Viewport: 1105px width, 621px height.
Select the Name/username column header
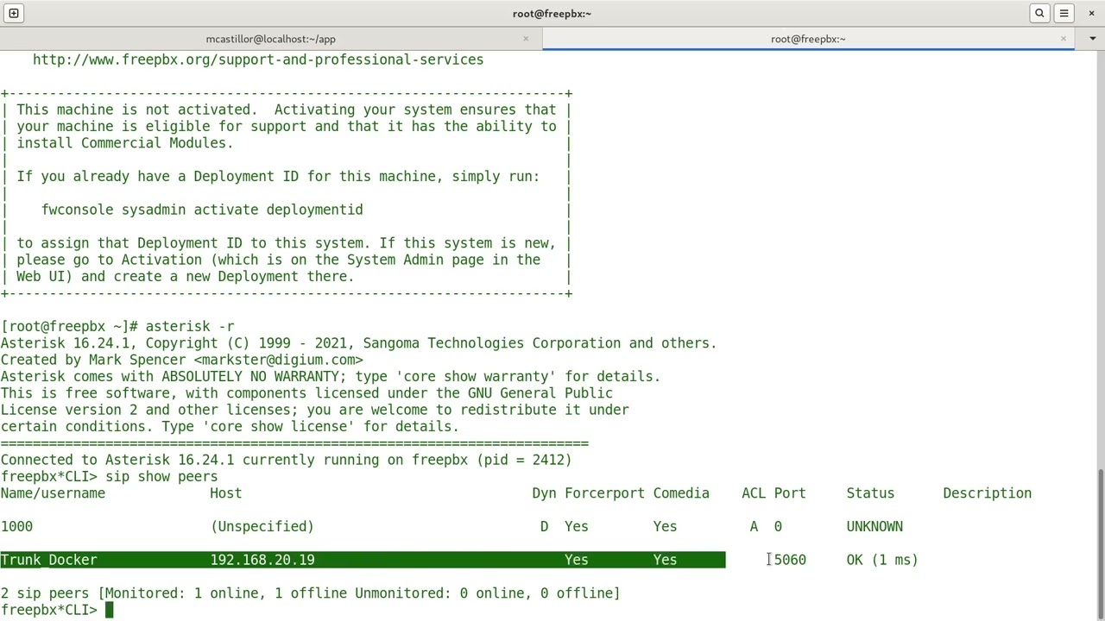point(53,493)
